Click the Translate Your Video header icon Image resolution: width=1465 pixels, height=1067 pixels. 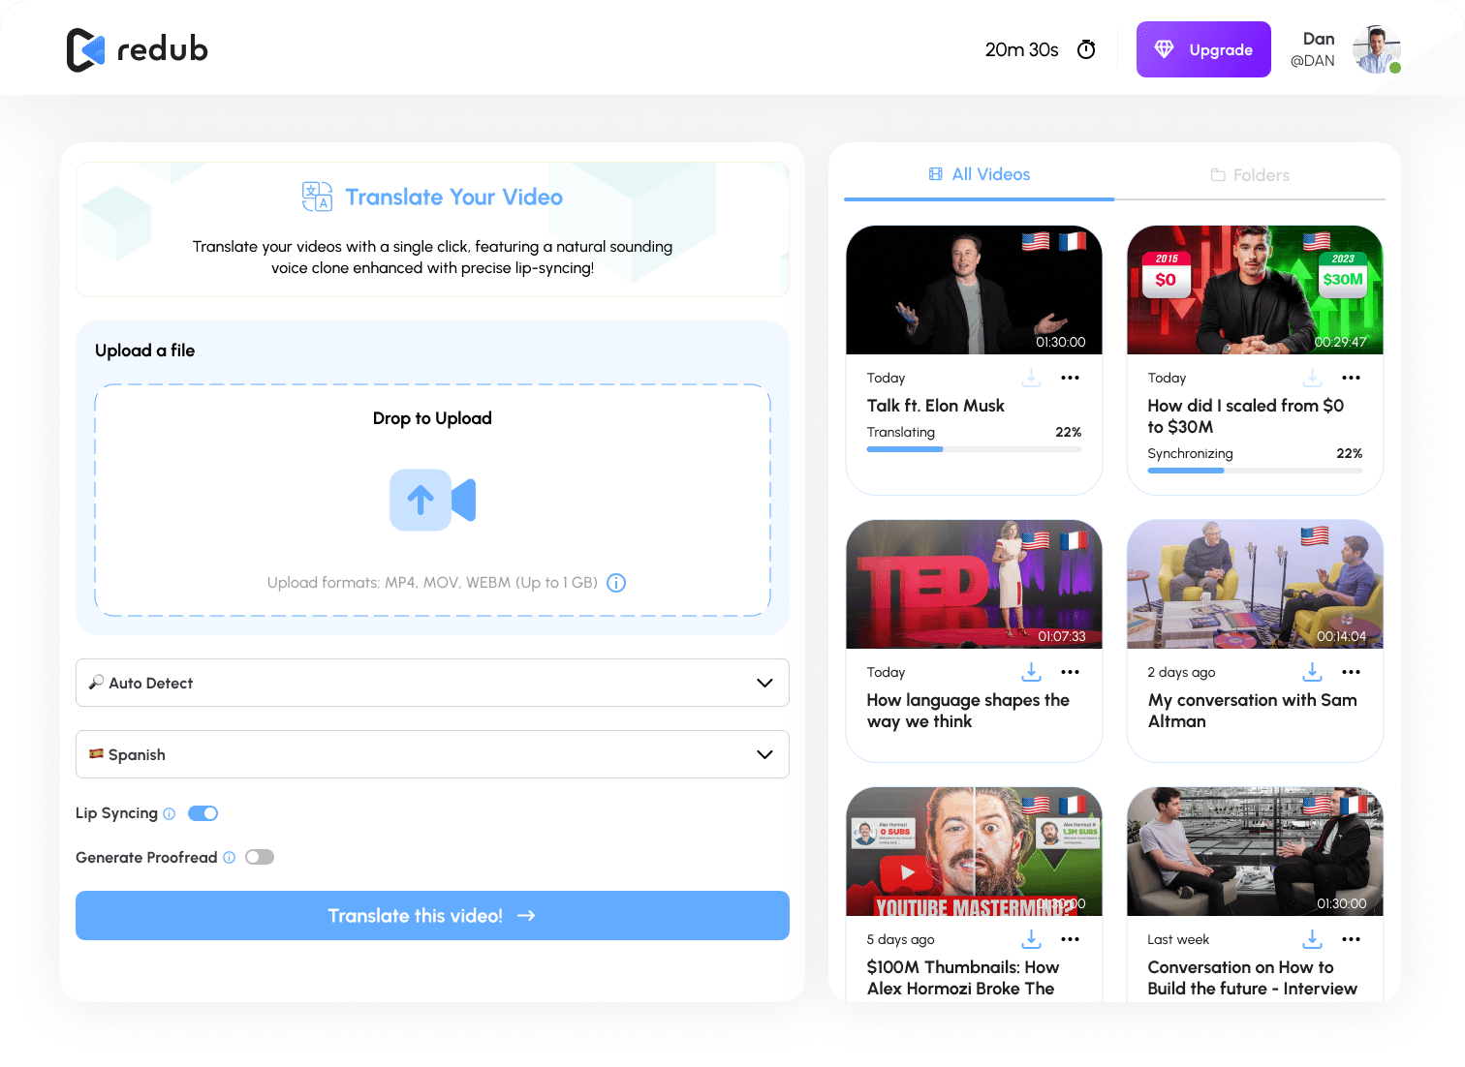317,197
